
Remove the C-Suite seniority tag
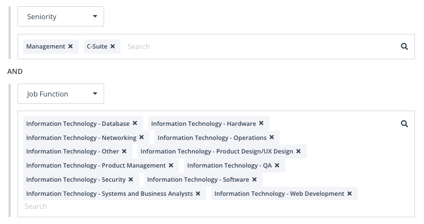[113, 46]
